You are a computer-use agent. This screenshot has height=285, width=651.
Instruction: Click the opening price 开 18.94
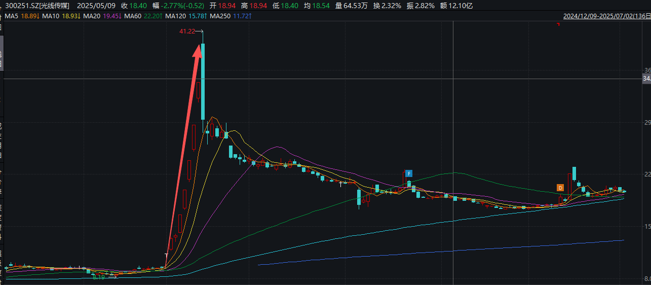tap(223, 6)
